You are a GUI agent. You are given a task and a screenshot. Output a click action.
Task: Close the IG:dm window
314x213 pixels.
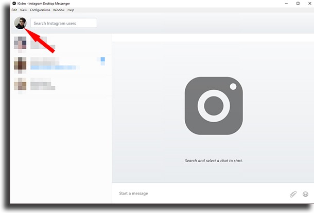click(x=309, y=4)
